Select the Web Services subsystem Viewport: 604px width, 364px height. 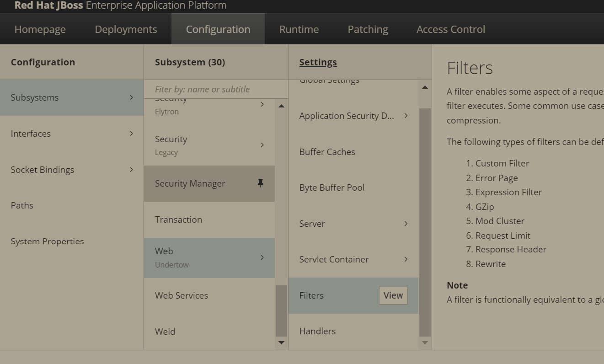[x=209, y=295]
